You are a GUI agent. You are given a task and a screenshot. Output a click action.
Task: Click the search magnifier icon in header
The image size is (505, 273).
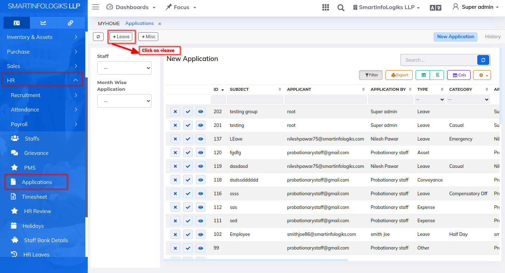click(341, 7)
